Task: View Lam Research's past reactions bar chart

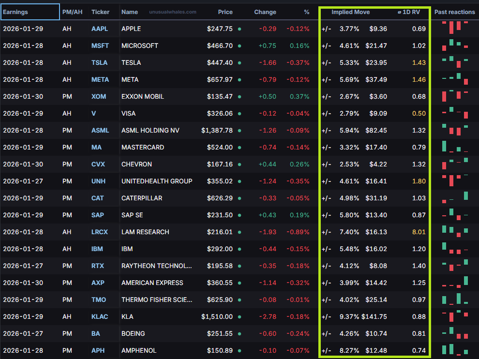Action: tap(455, 231)
